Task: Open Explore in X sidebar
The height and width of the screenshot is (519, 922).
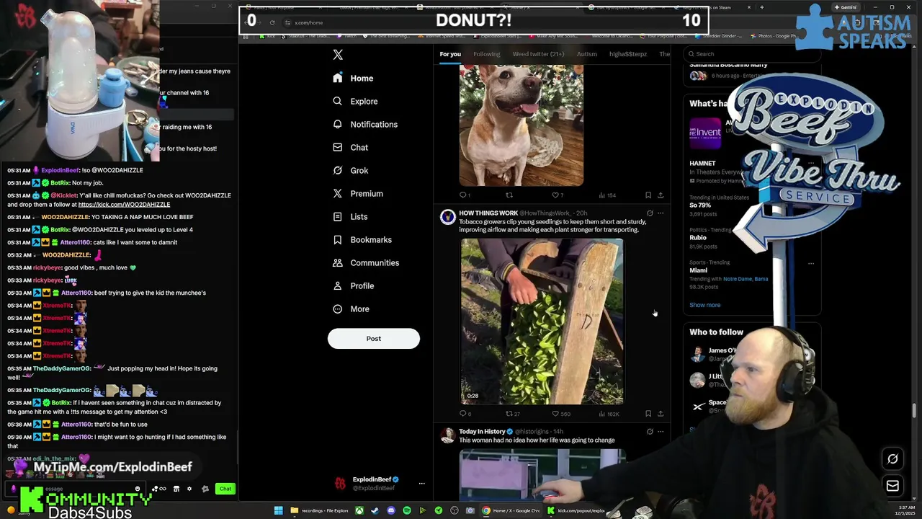Action: click(355, 101)
